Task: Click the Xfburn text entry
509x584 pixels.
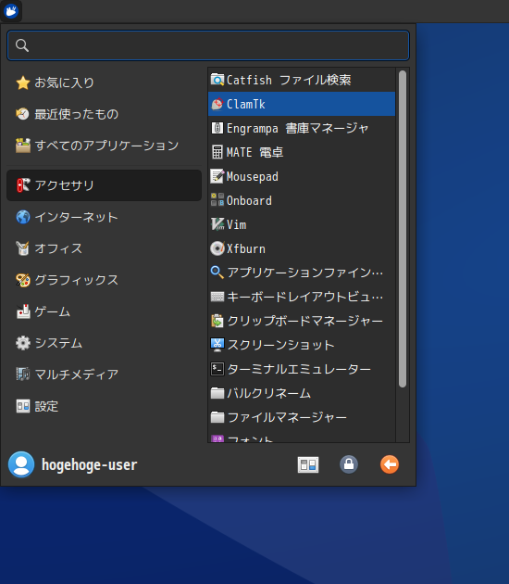Action: [246, 248]
